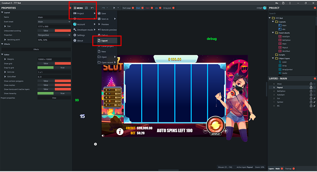Switch to the obs tab
The width and height of the screenshot is (317, 172).
pos(156,8)
